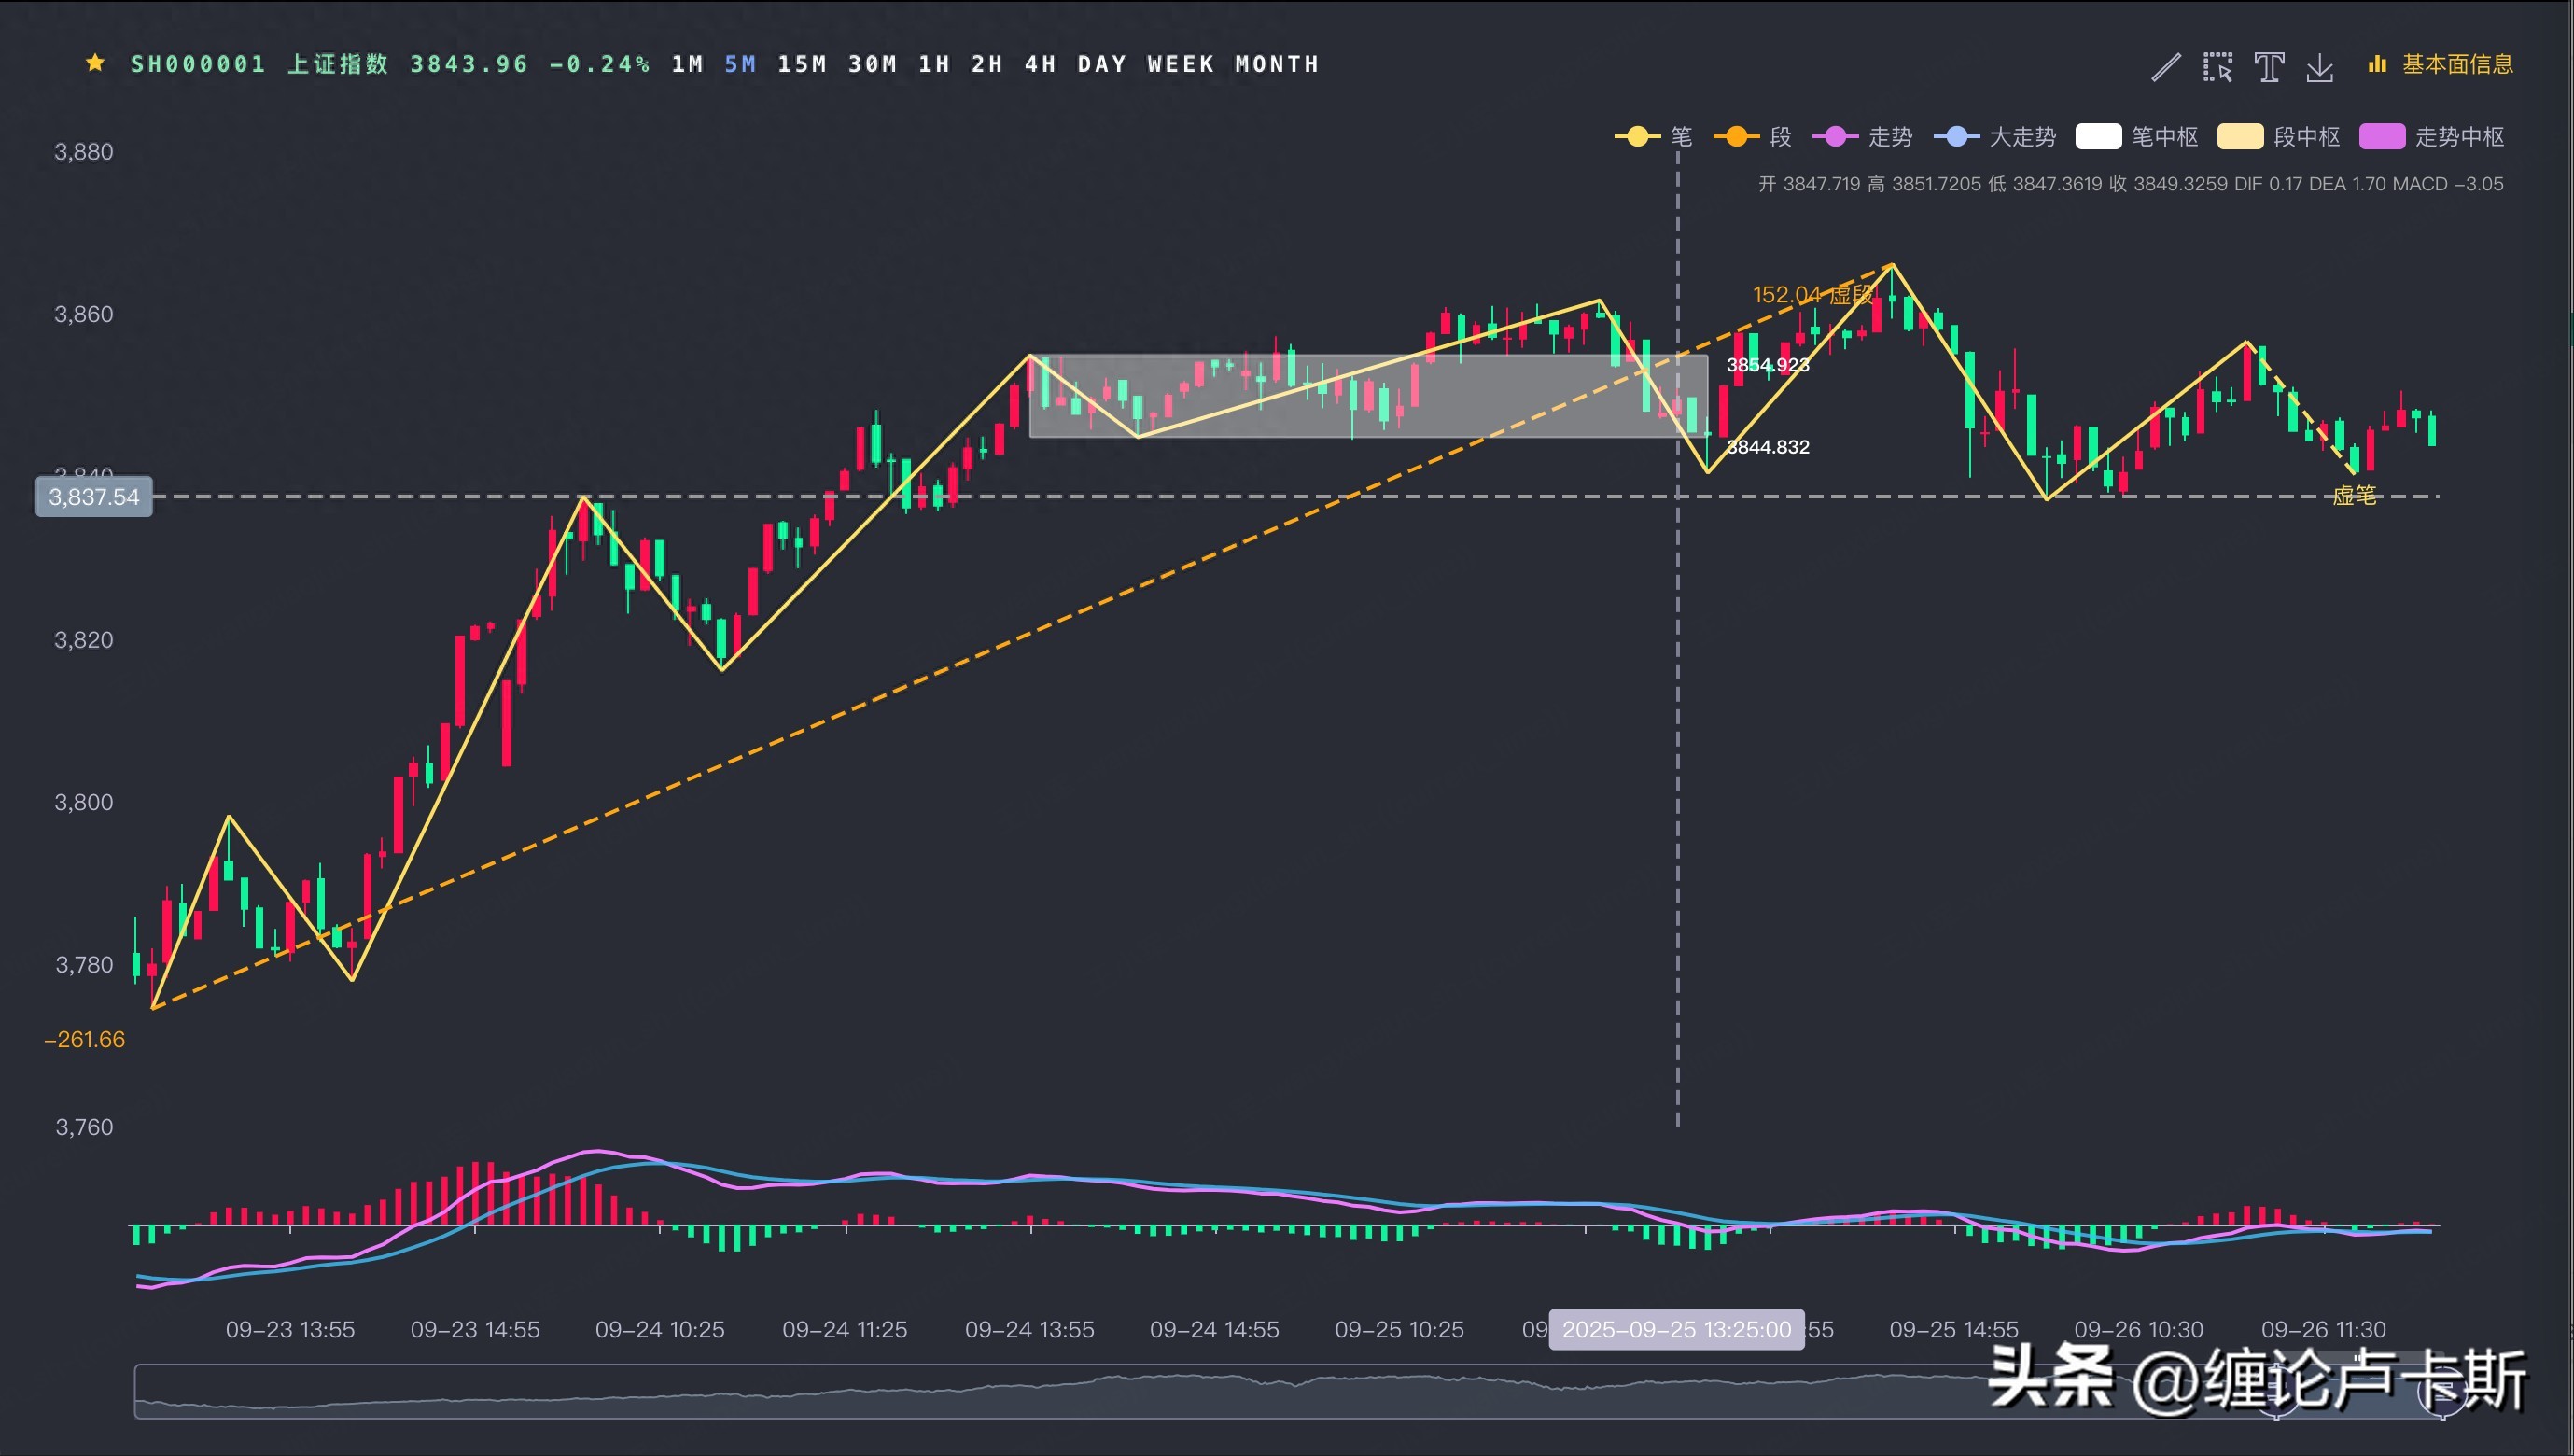
Task: Click the download chart icon
Action: [2319, 67]
